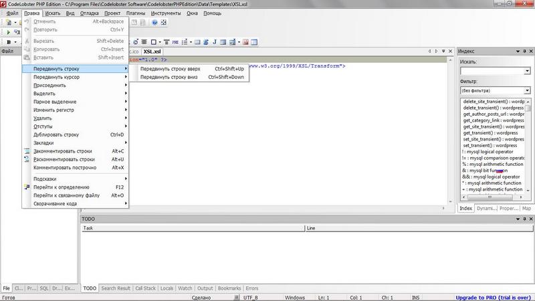This screenshot has width=535, height=301.
Task: Select && : mysql logical operator entry
Action: click(x=491, y=177)
